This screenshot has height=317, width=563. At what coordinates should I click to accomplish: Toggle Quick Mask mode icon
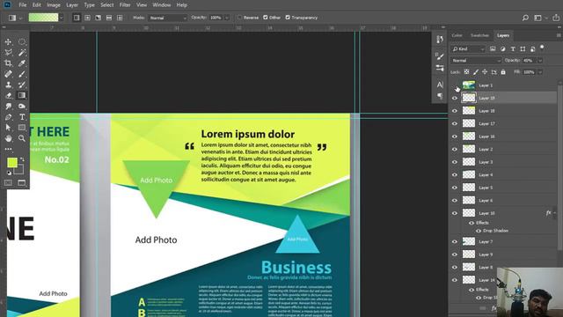click(8, 183)
